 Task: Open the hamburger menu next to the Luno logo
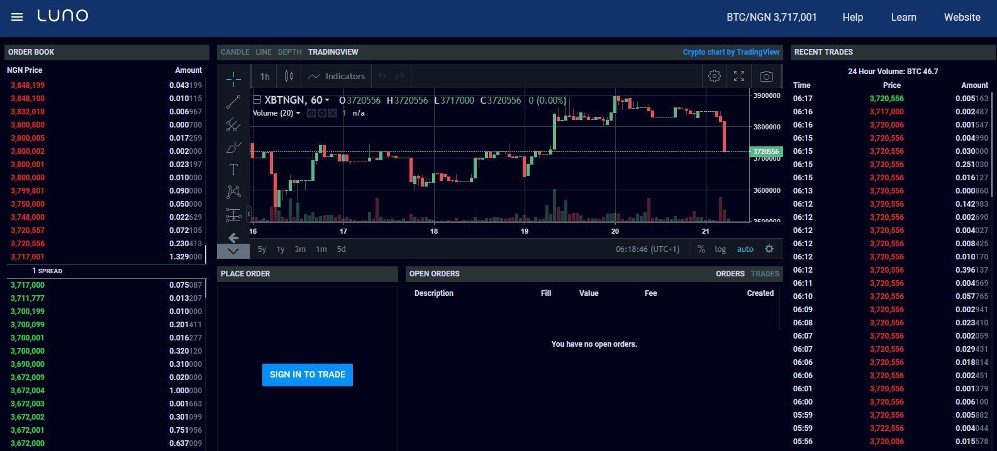17,17
